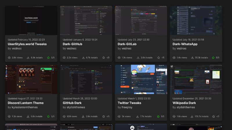Screen dimensions: 232x130
Task: Click the eye views icon on UserStyles.world Tweaks card
Action: [9, 58]
